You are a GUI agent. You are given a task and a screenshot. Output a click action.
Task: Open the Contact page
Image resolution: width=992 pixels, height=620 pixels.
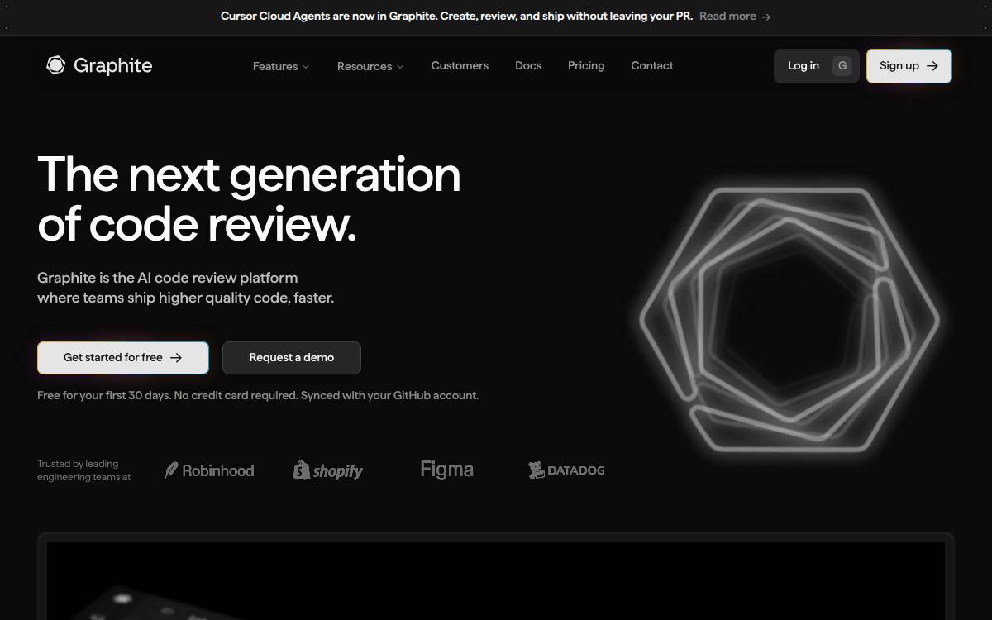[652, 65]
